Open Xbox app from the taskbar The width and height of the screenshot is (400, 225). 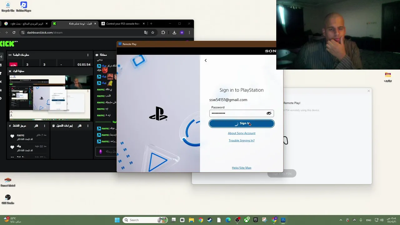(247, 220)
